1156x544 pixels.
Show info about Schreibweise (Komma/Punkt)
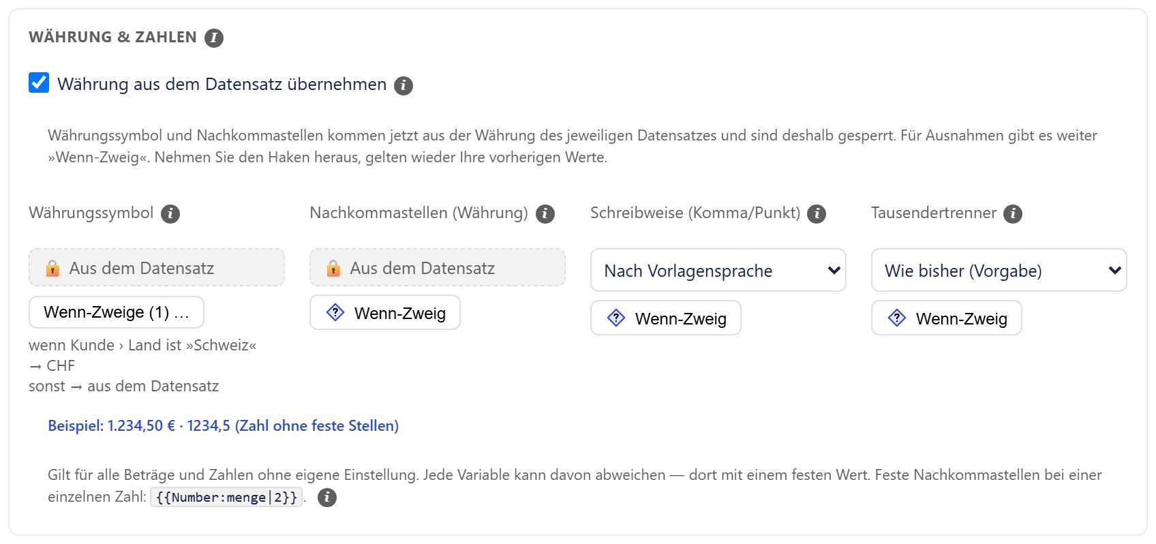[x=817, y=214]
